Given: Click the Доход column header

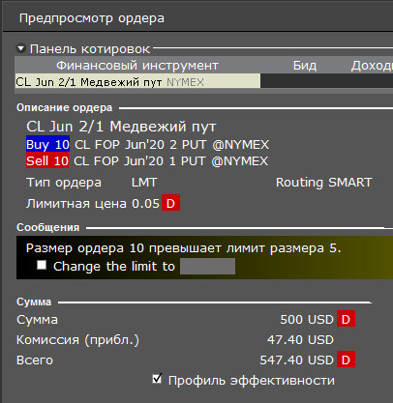Looking at the screenshot, I should [372, 66].
